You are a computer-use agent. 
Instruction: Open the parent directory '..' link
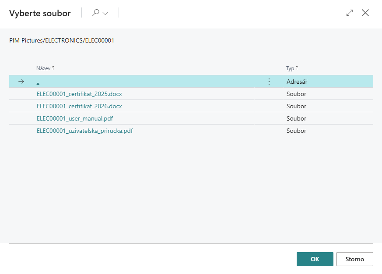pyautogui.click(x=38, y=82)
